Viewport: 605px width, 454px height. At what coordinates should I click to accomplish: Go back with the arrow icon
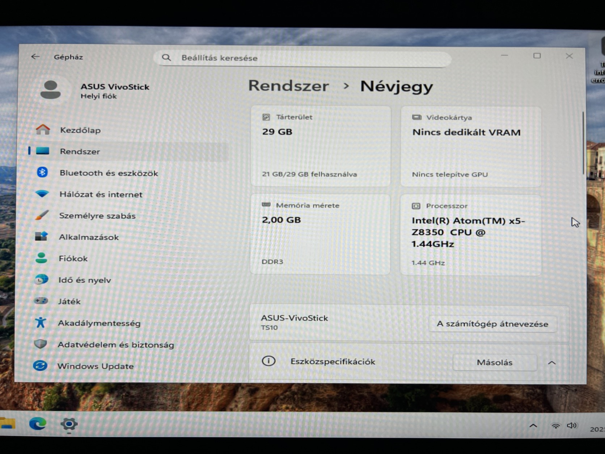point(35,56)
